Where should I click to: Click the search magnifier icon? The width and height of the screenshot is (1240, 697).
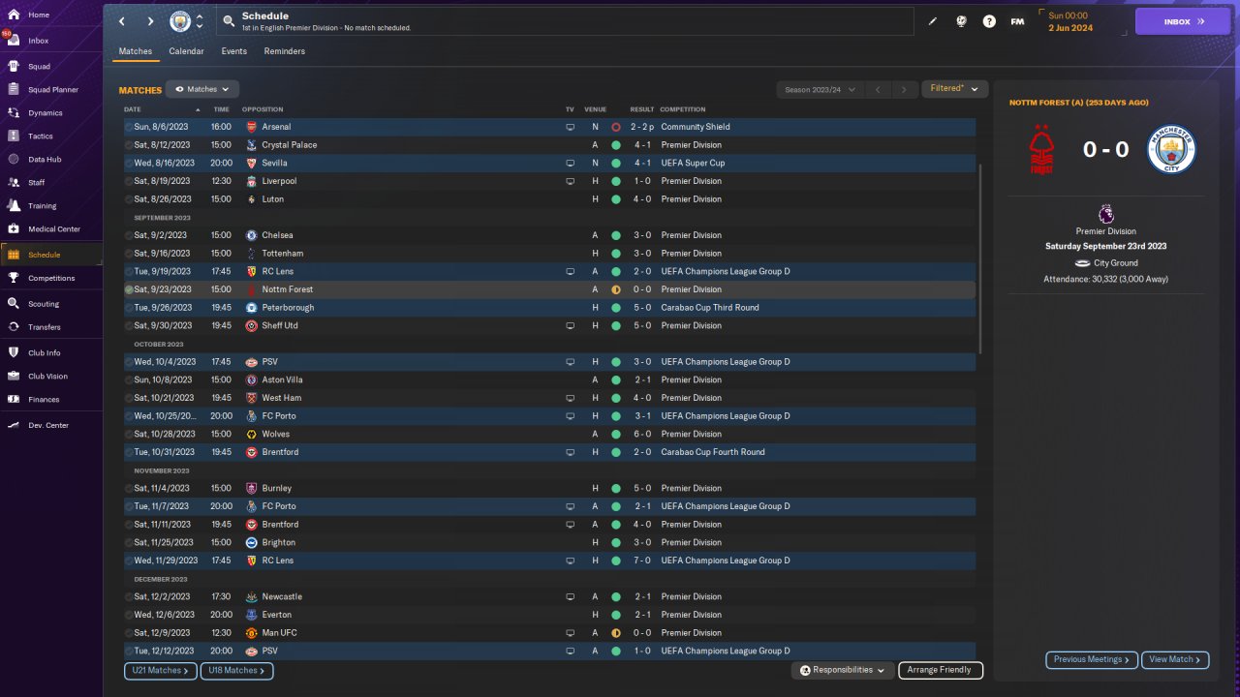click(228, 21)
